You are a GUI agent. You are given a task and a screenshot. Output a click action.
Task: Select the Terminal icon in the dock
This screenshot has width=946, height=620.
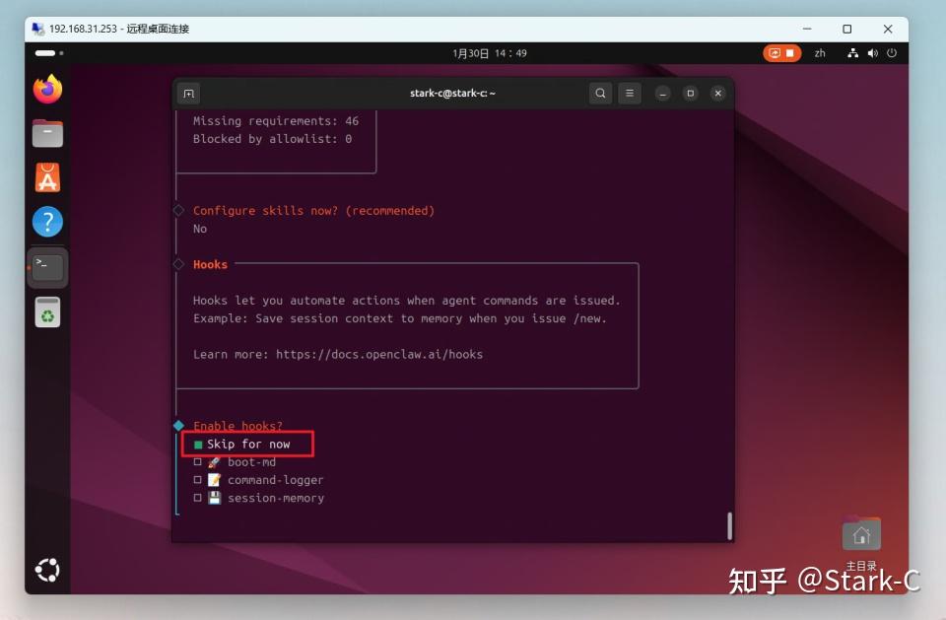47,267
